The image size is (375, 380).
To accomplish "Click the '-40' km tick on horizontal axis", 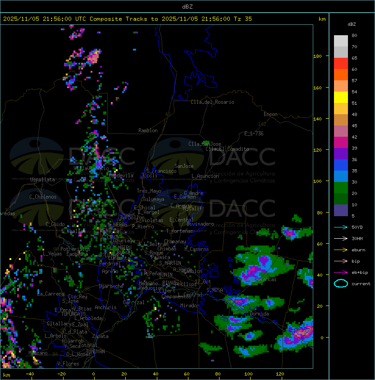I will [x=30, y=374].
